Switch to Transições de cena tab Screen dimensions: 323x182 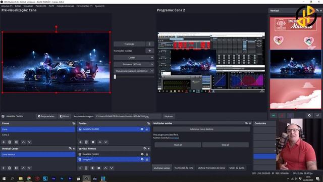(184, 168)
